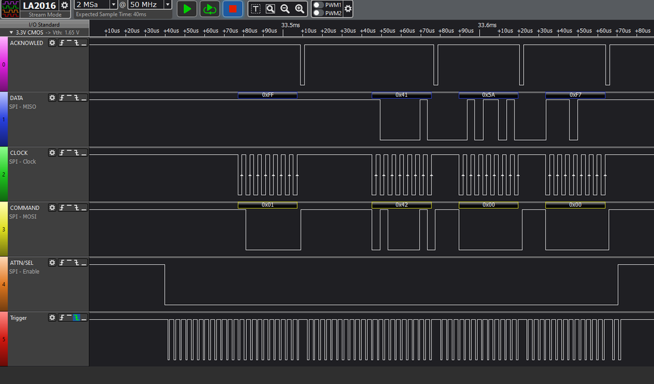654x384 pixels.
Task: Open LA2016 device settings gear
Action: [x=64, y=5]
